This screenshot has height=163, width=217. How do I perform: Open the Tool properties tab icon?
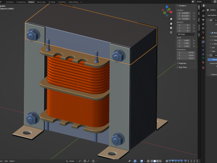click(203, 10)
